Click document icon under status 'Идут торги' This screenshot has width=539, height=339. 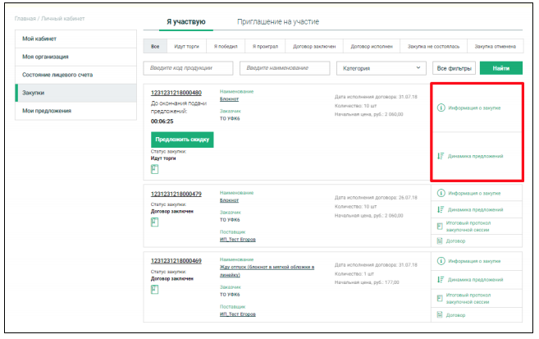point(153,169)
